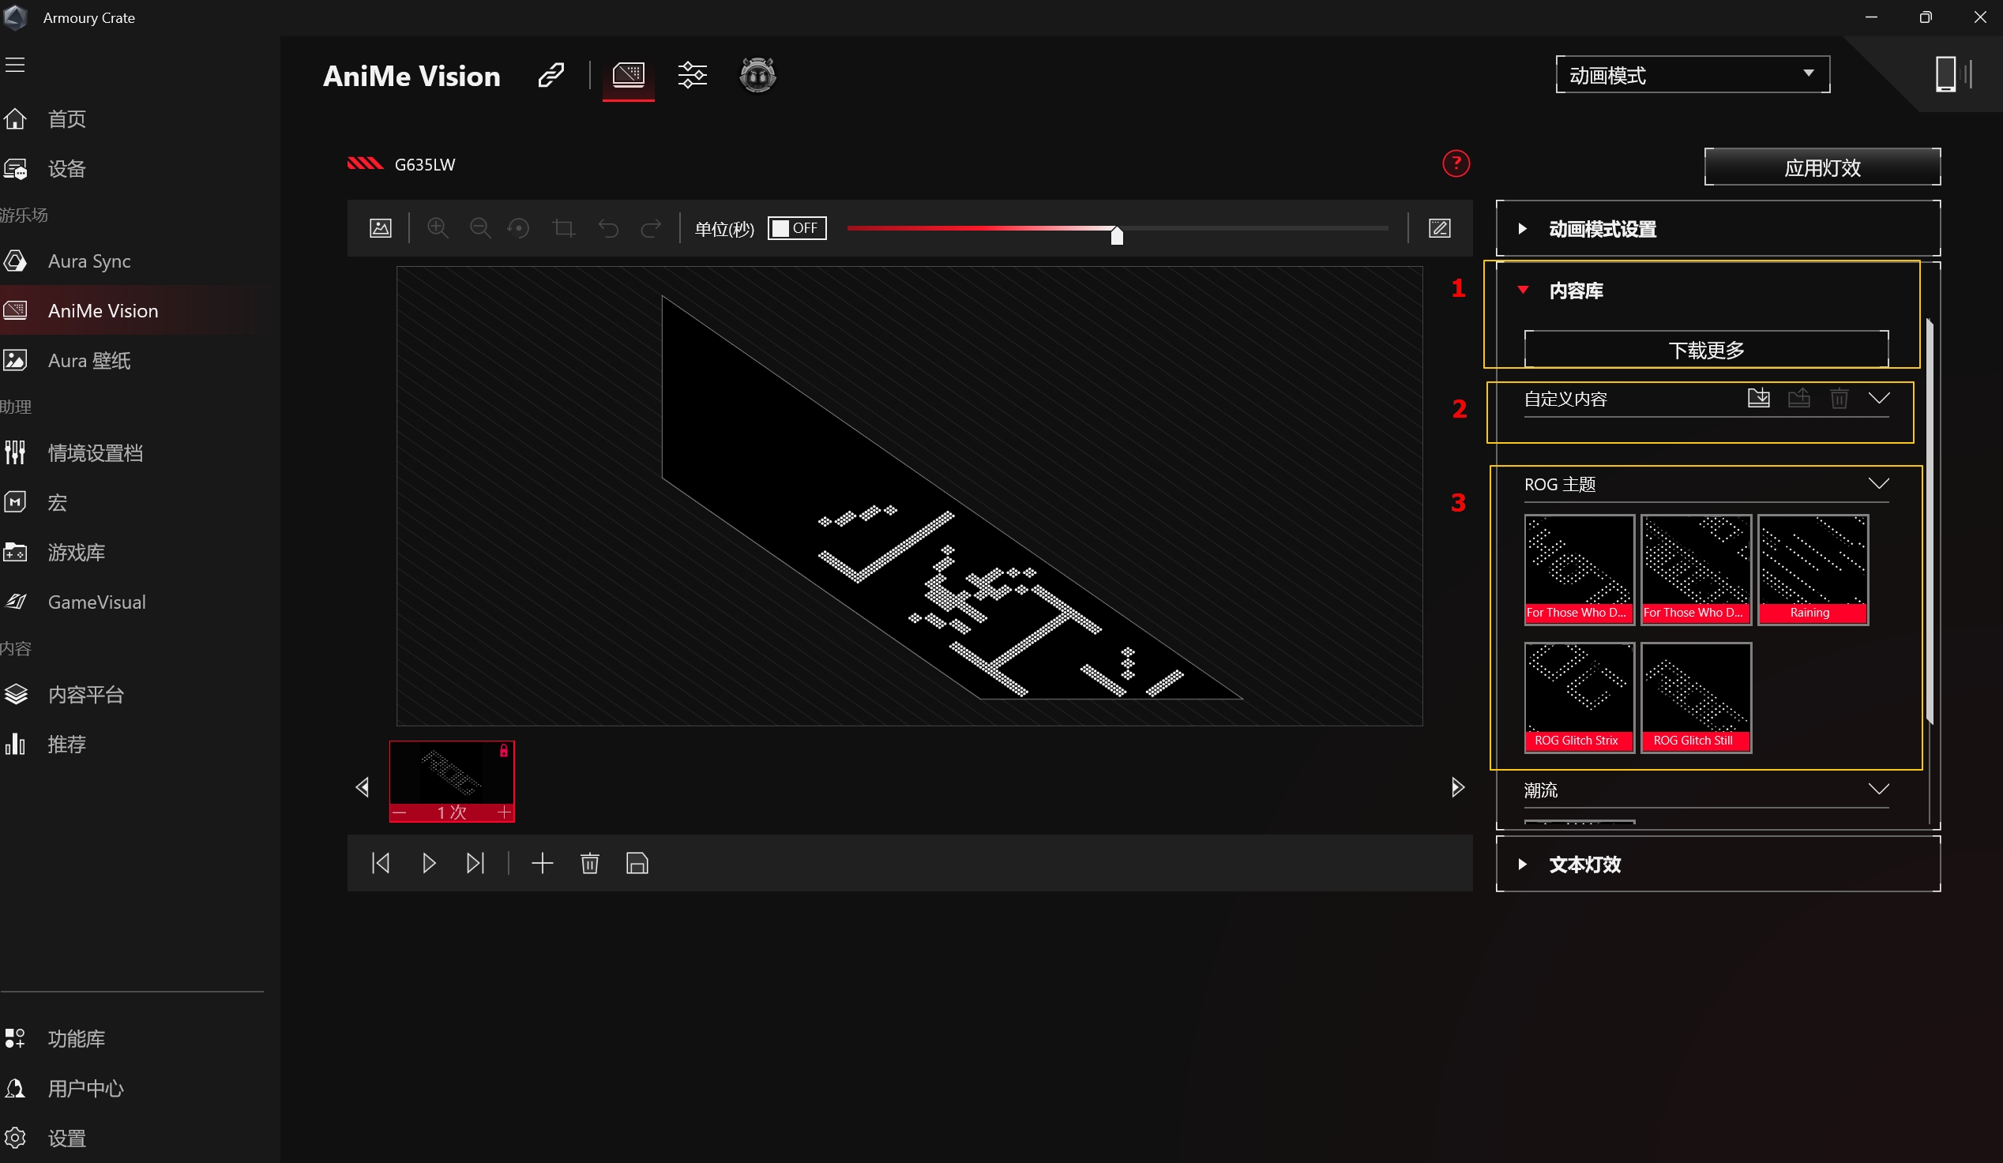This screenshot has width=2003, height=1163.
Task: Click the rotate icon in the toolbar
Action: coord(519,229)
